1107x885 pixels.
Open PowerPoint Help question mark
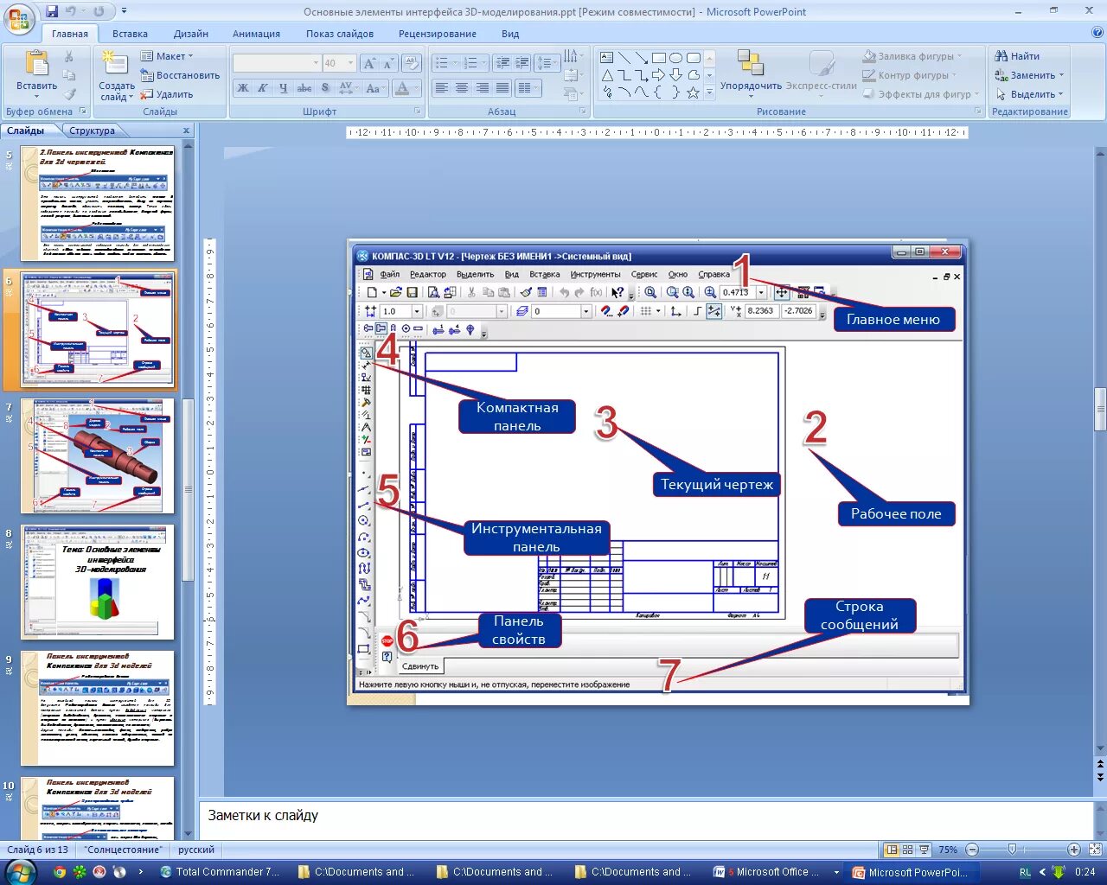pos(1097,33)
